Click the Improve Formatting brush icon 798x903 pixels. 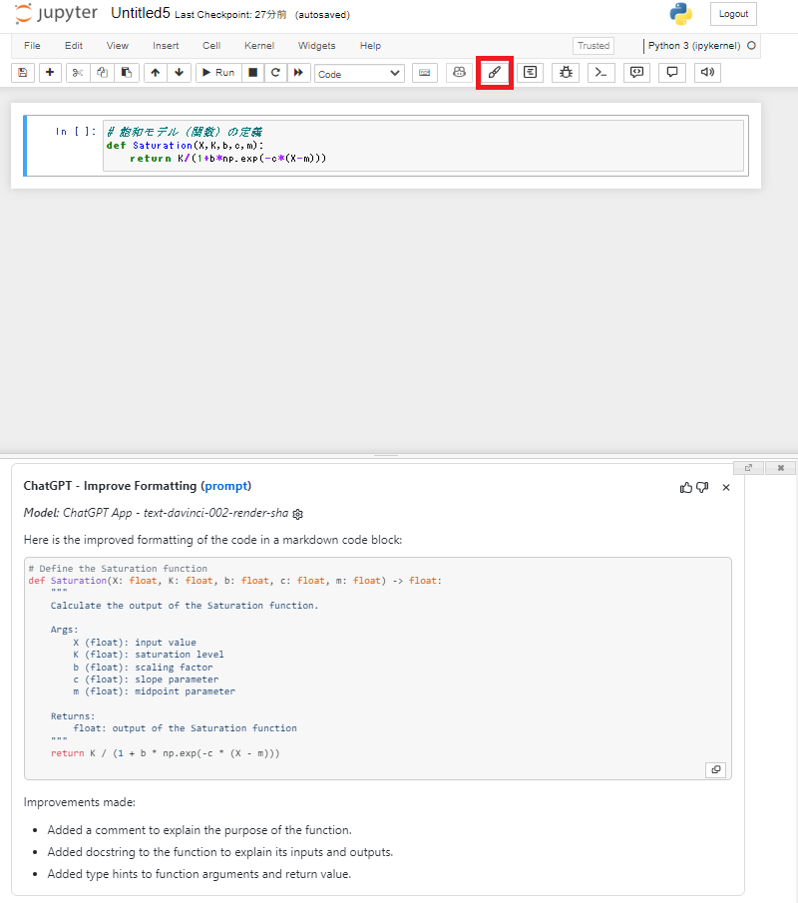click(494, 73)
